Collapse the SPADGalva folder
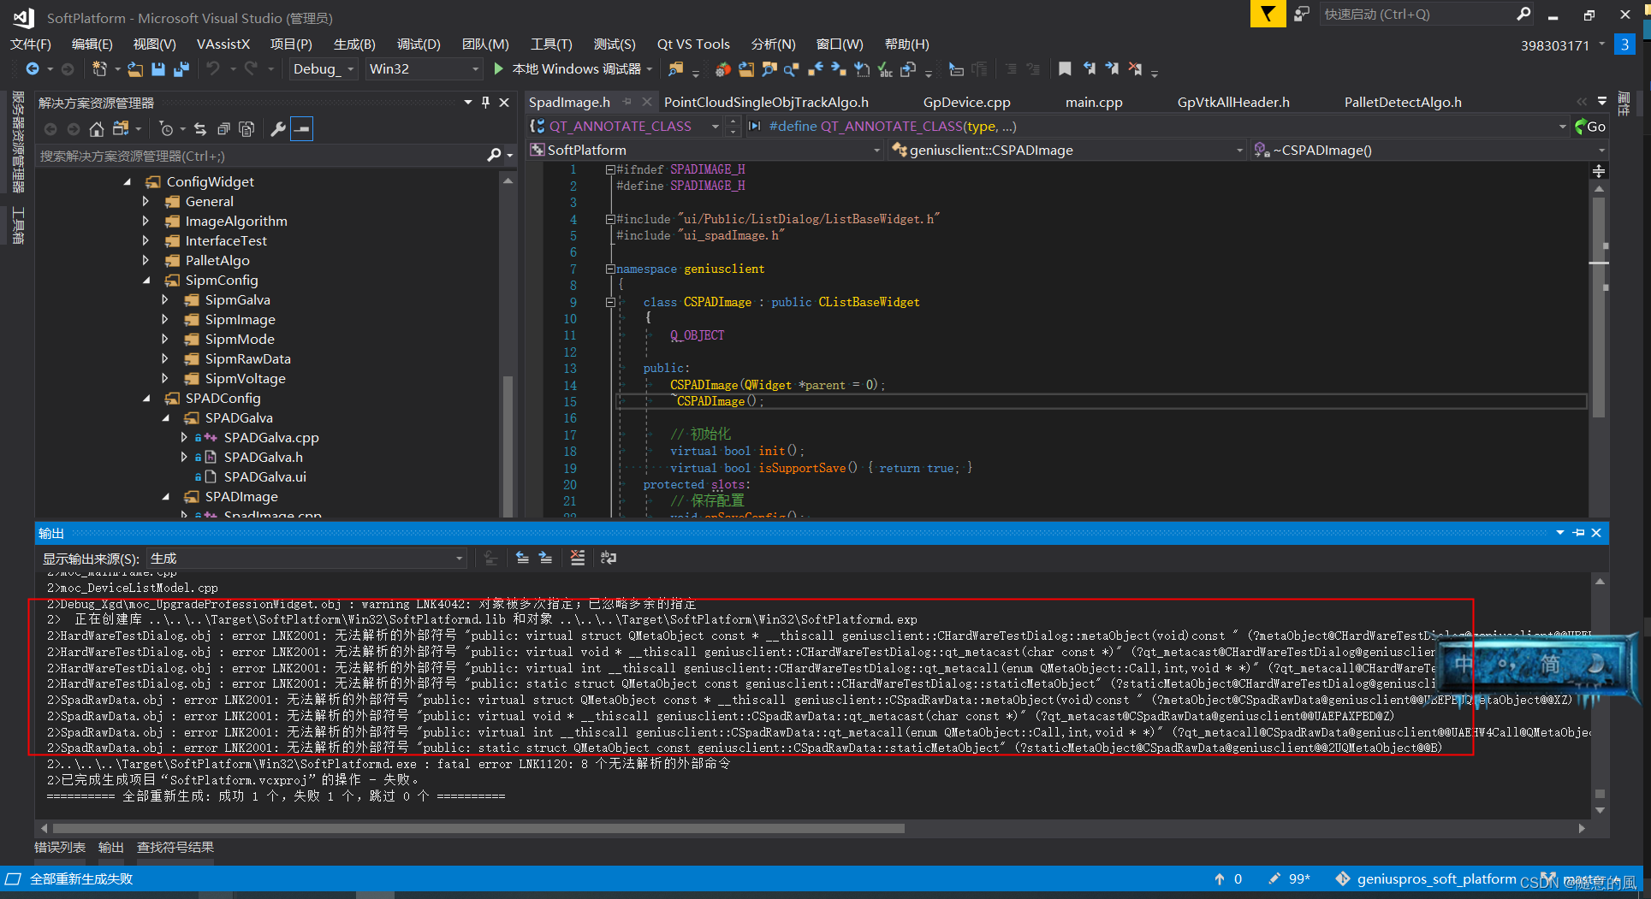Viewport: 1651px width, 899px height. [165, 418]
